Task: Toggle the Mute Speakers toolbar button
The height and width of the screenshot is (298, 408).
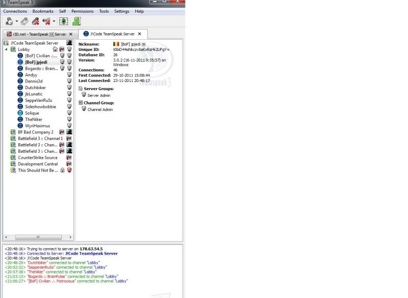Action: tap(46, 21)
